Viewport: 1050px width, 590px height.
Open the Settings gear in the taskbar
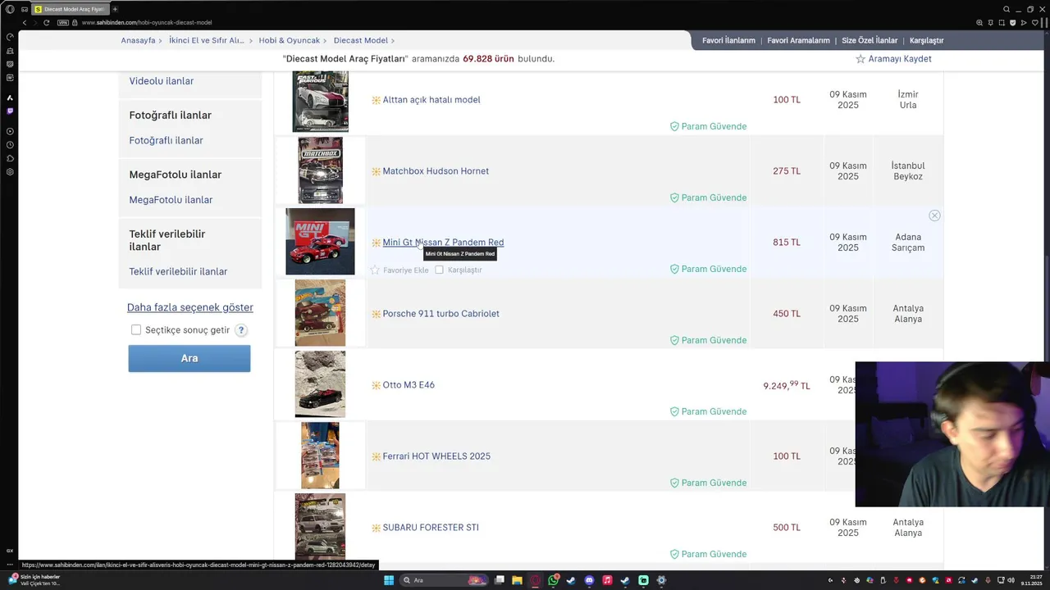(x=661, y=580)
